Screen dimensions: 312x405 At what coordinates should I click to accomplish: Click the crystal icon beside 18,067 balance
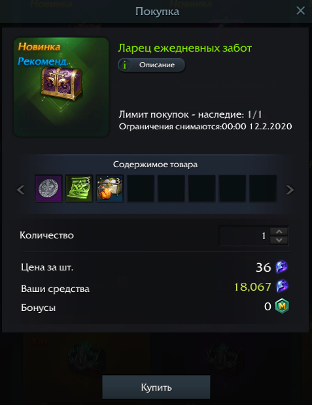(283, 286)
